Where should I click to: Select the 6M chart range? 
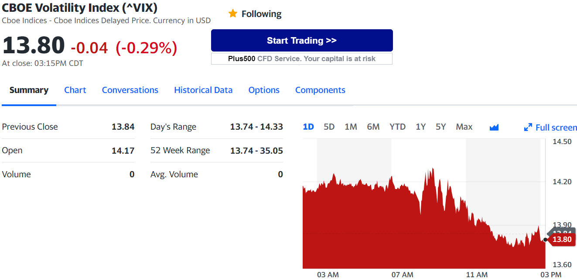(373, 127)
